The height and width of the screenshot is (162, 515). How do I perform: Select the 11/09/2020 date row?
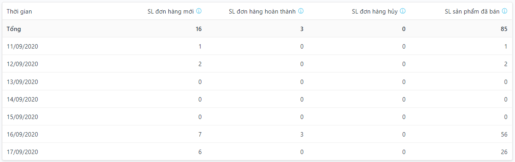click(x=22, y=47)
